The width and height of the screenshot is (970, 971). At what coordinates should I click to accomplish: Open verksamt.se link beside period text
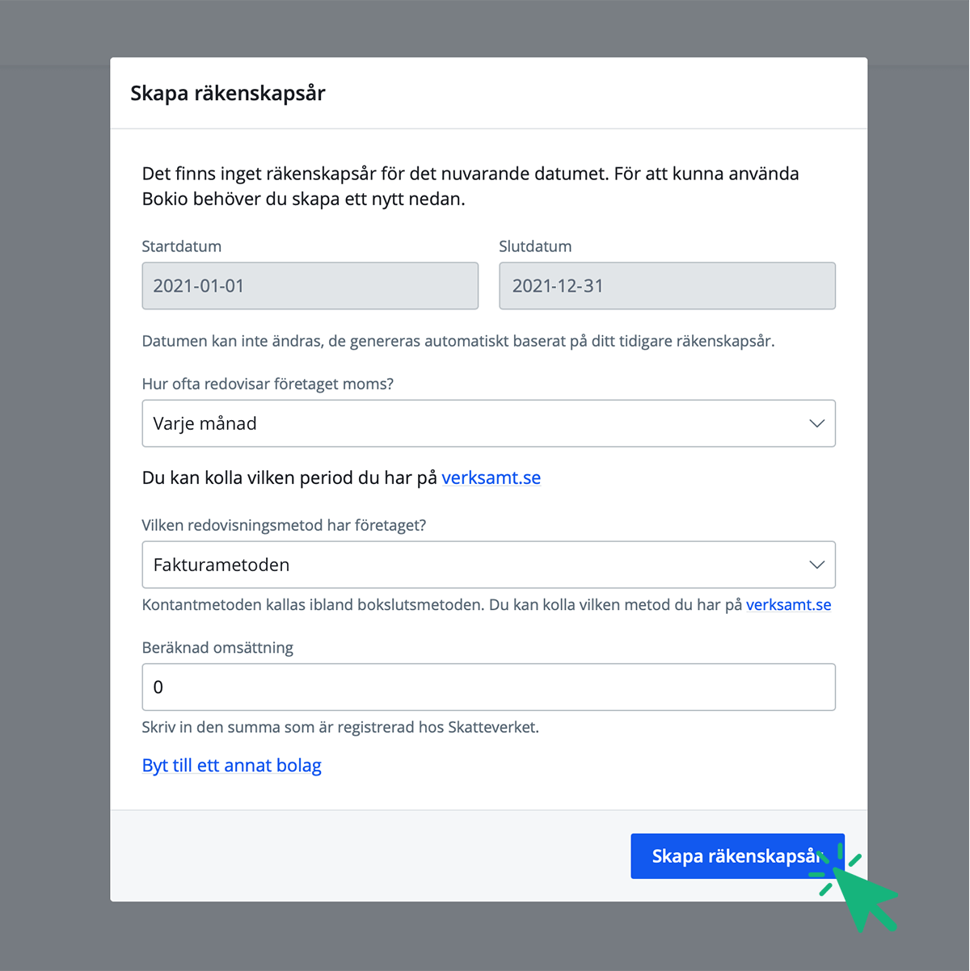click(491, 477)
